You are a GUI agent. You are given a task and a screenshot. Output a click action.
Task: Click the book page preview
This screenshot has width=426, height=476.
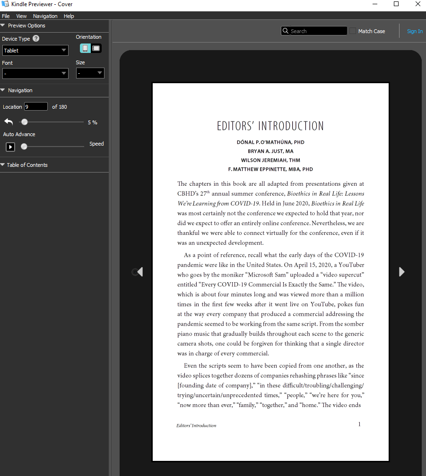(270, 272)
